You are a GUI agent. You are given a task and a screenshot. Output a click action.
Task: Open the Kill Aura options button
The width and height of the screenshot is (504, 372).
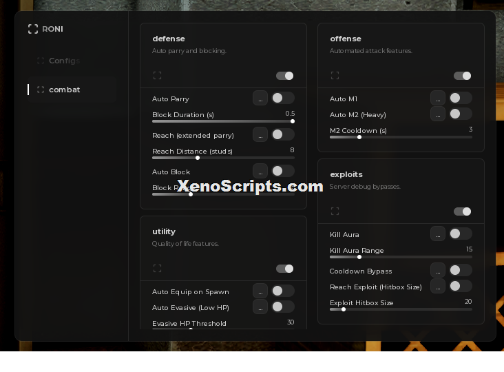pos(438,234)
